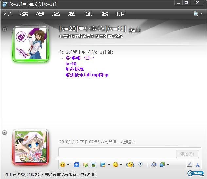207x179 pixels.
Task: Click the AB text cursor icon
Action: (154, 165)
